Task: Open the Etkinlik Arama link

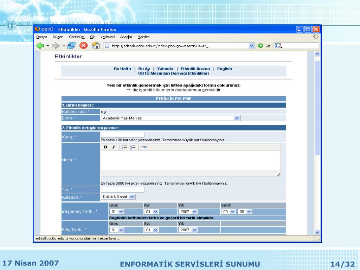Action: (x=195, y=69)
